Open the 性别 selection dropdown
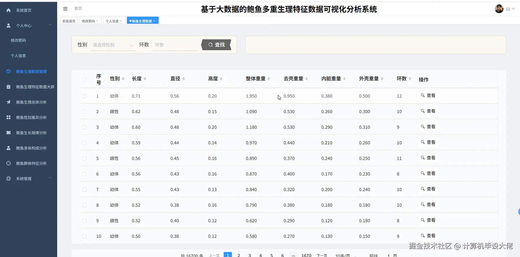520x257 pixels. click(113, 45)
